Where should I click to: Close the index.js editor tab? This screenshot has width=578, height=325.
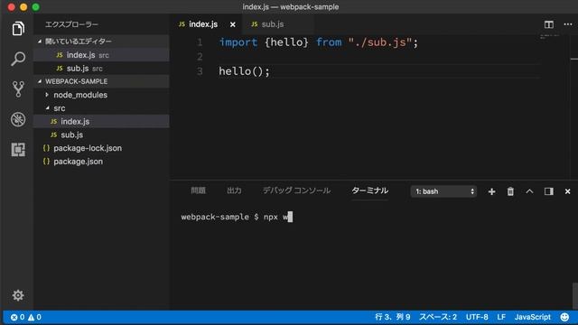233,24
